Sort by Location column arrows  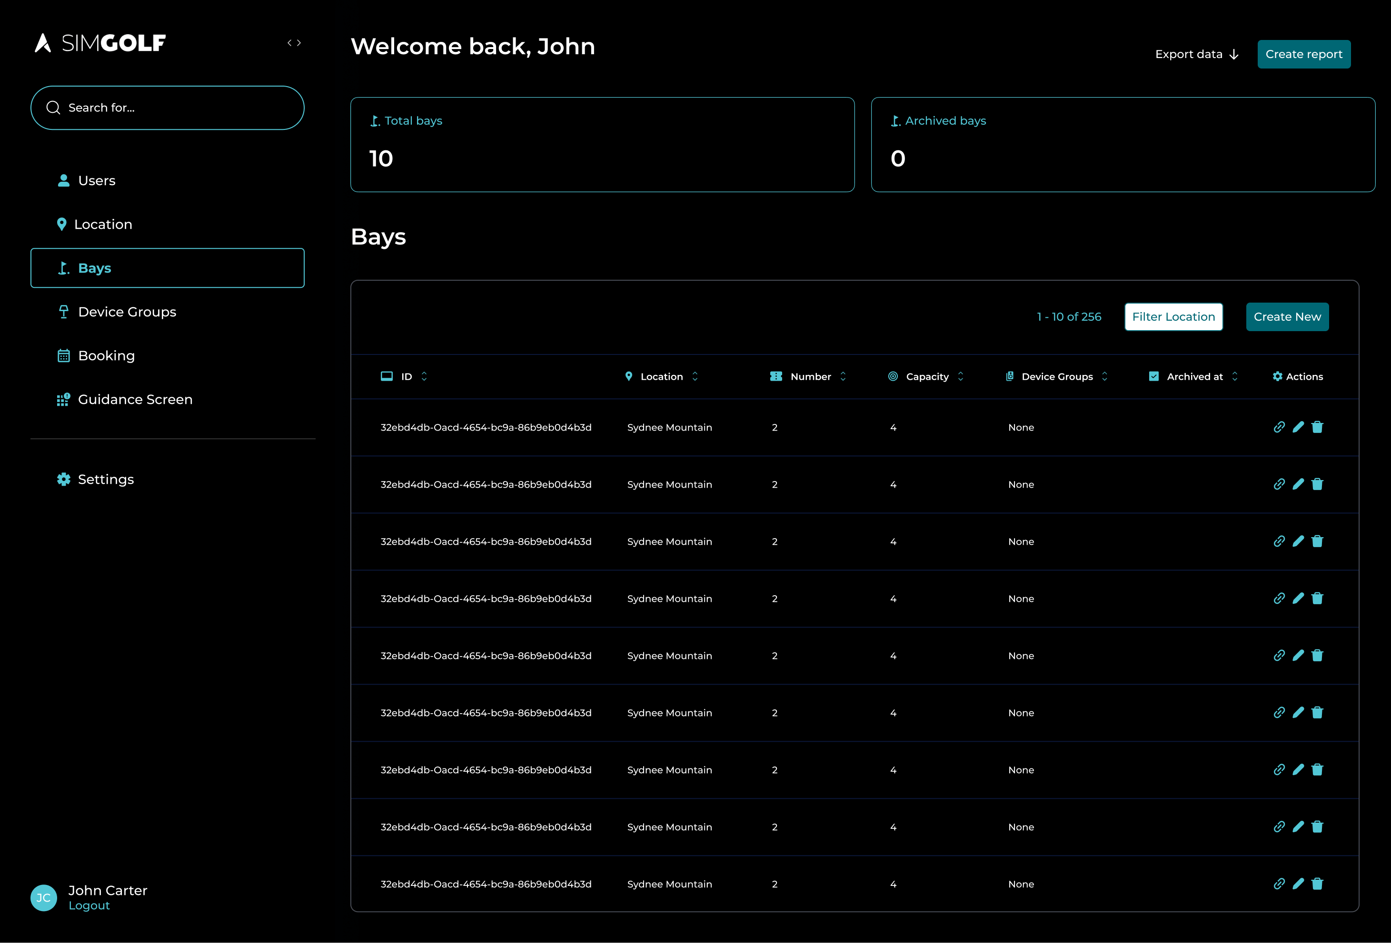(x=695, y=376)
